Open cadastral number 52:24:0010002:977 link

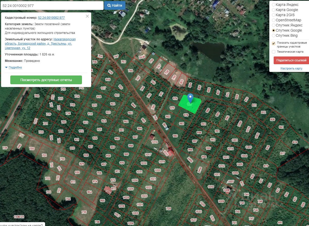click(x=51, y=18)
